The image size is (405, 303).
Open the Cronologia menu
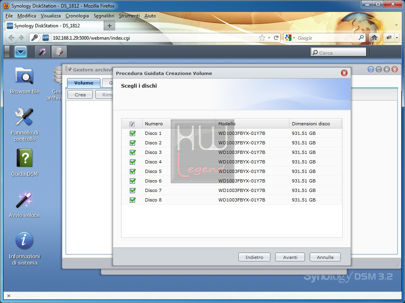(77, 16)
